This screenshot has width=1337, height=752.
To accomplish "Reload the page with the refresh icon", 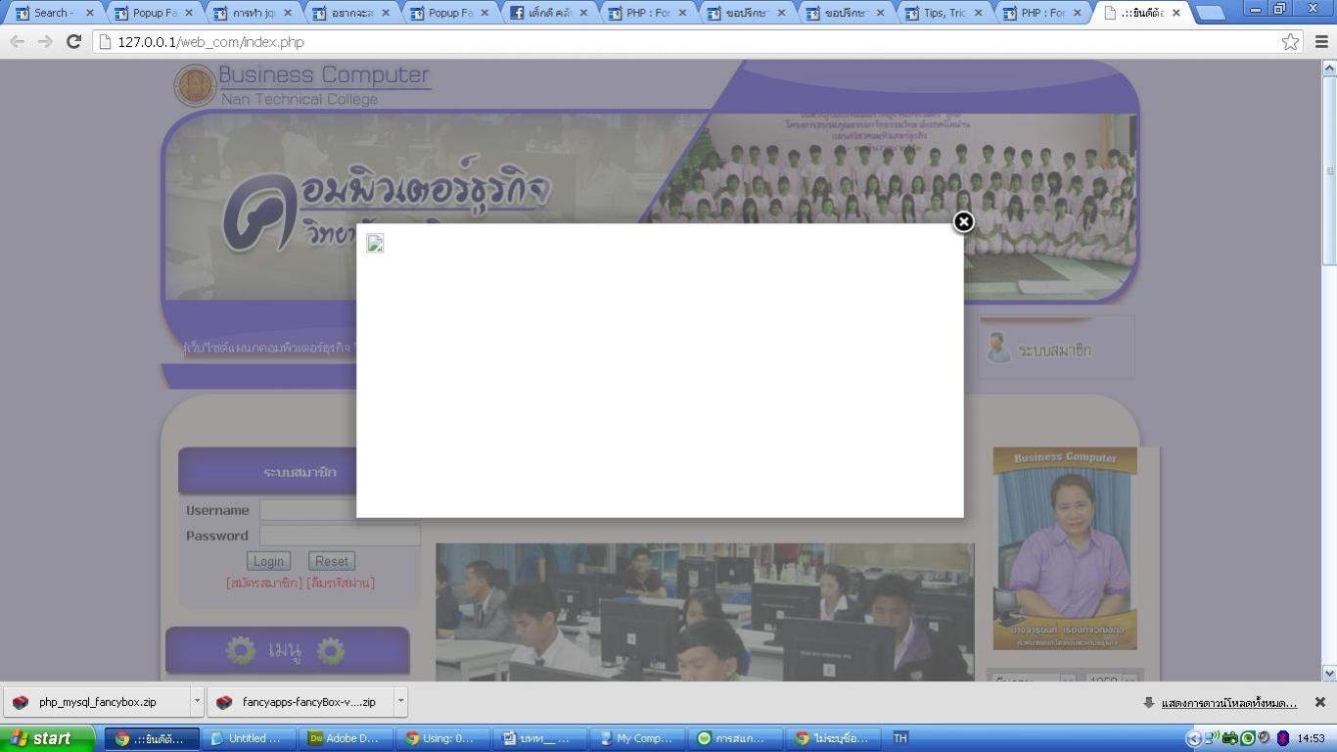I will click(73, 42).
